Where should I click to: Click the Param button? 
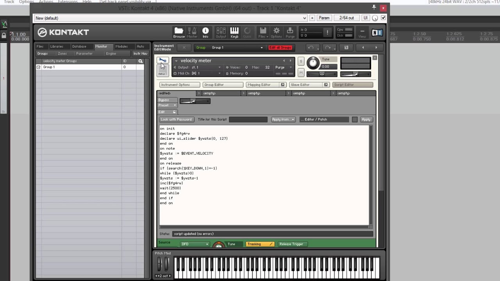pyautogui.click(x=324, y=18)
